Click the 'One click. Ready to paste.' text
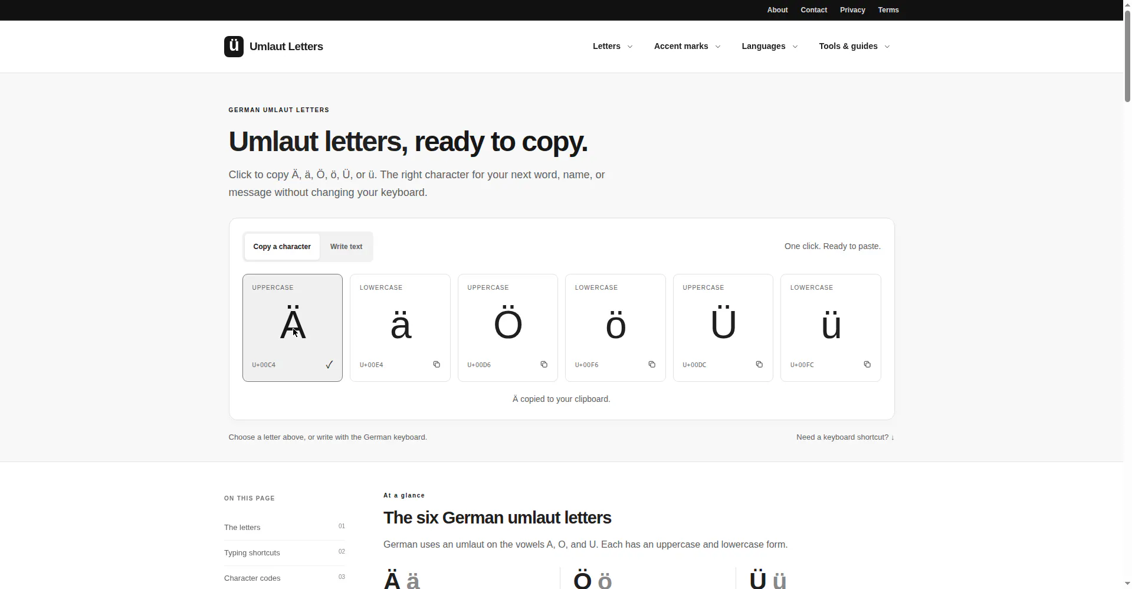Screen dimensions: 1132x589 click(x=832, y=247)
